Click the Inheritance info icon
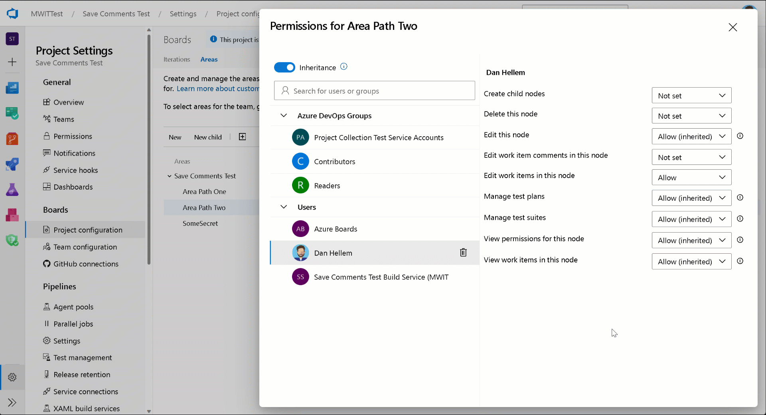The image size is (766, 415). click(x=344, y=66)
